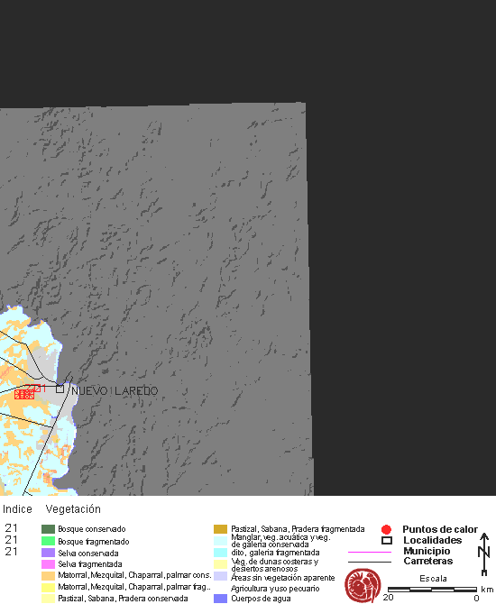496x604 pixels.
Task: Click the NUEVO LAREDO map label
Action: (115, 391)
